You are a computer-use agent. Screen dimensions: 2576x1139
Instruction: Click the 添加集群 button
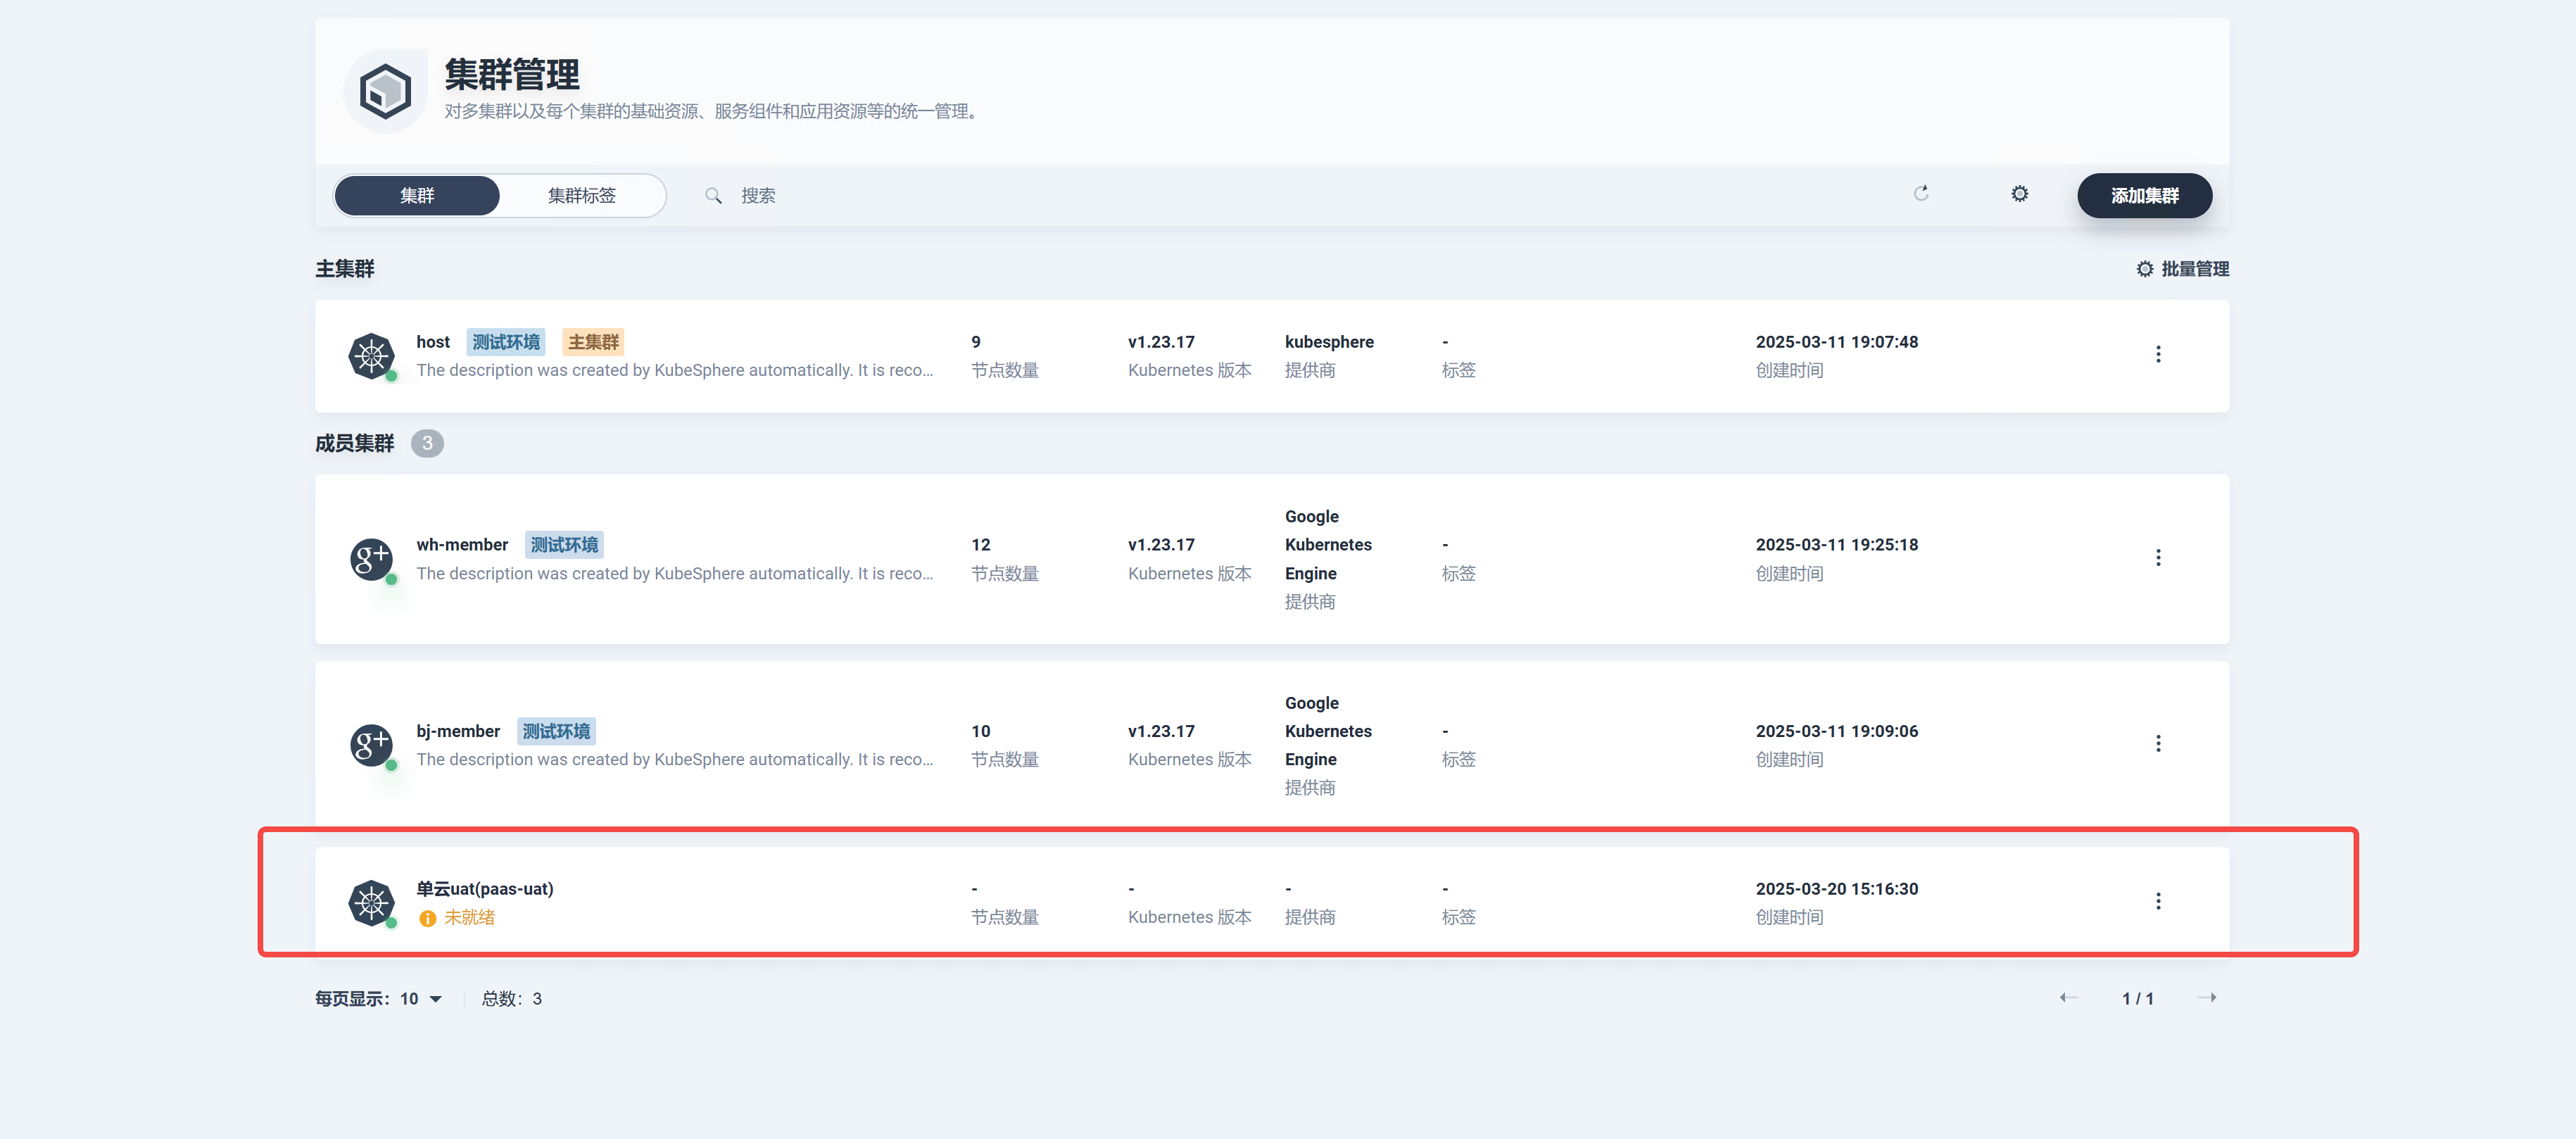click(x=2144, y=196)
